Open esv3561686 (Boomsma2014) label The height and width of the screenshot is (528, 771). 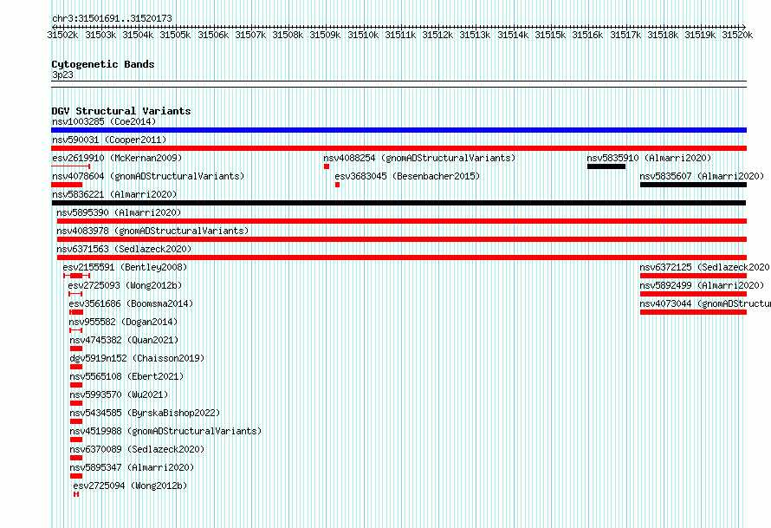coord(131,303)
